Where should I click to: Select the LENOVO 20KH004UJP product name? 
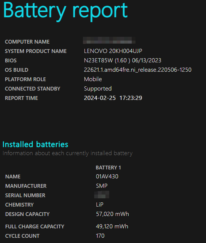113,51
